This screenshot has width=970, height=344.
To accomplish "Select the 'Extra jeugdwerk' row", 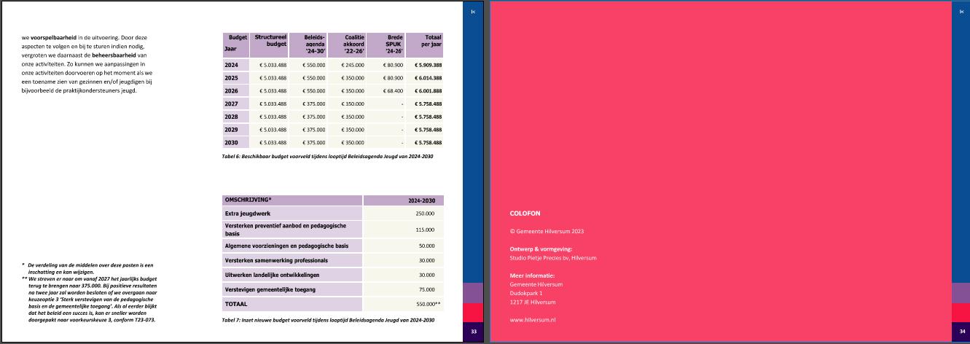I will click(292, 213).
